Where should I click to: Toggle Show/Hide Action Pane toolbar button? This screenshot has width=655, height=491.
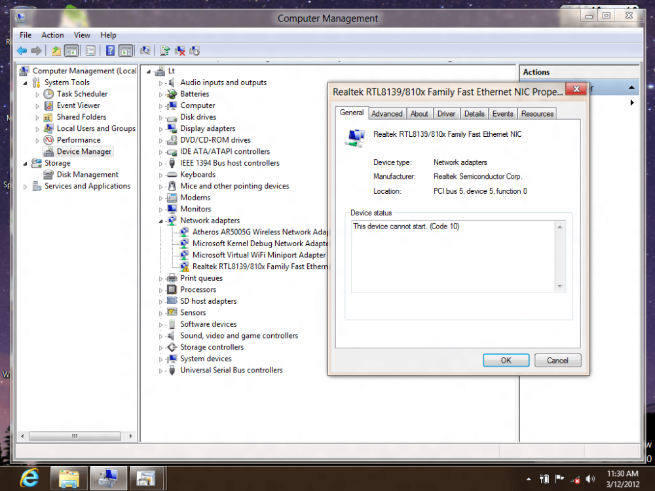(x=126, y=50)
